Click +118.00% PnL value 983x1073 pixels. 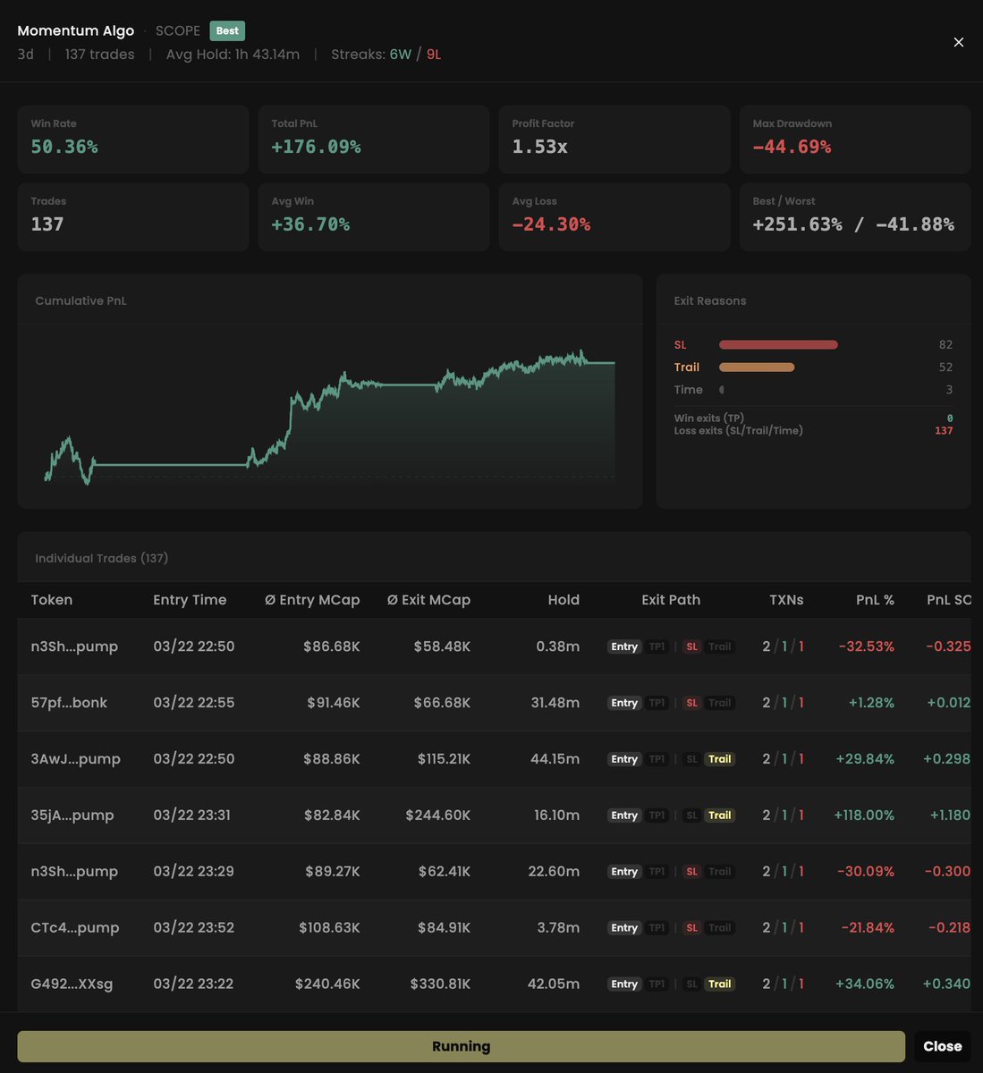[864, 815]
